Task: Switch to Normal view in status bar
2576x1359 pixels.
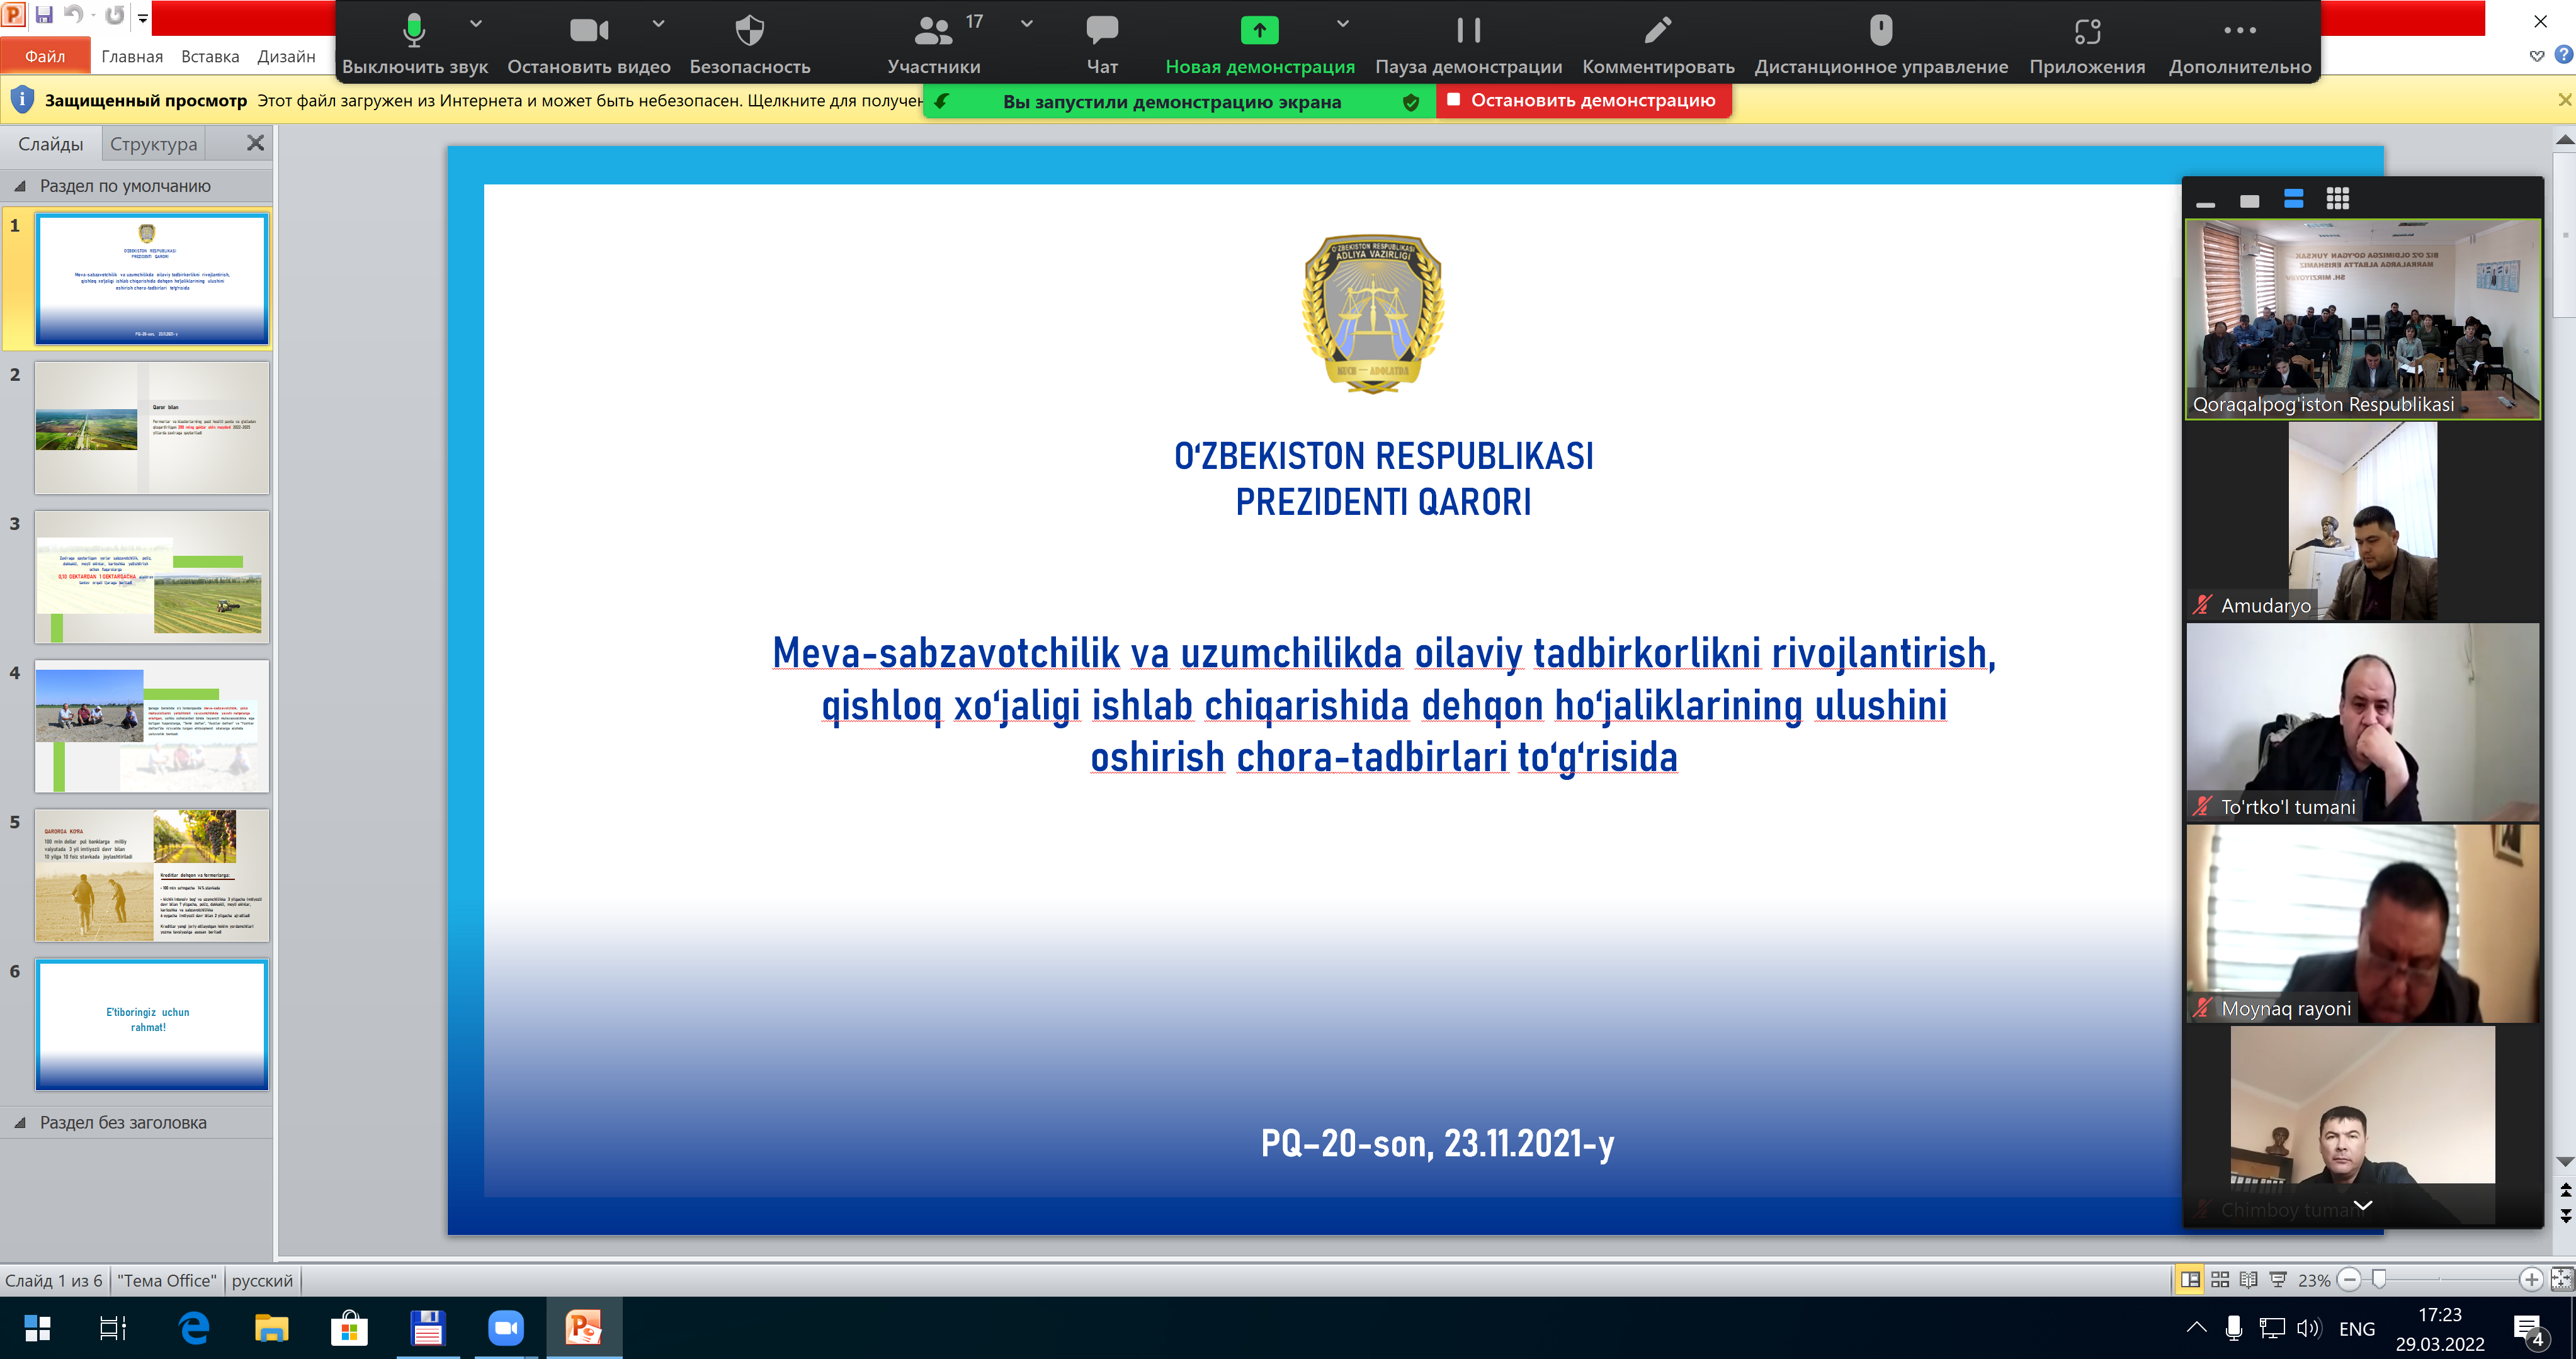Action: tap(2190, 1279)
